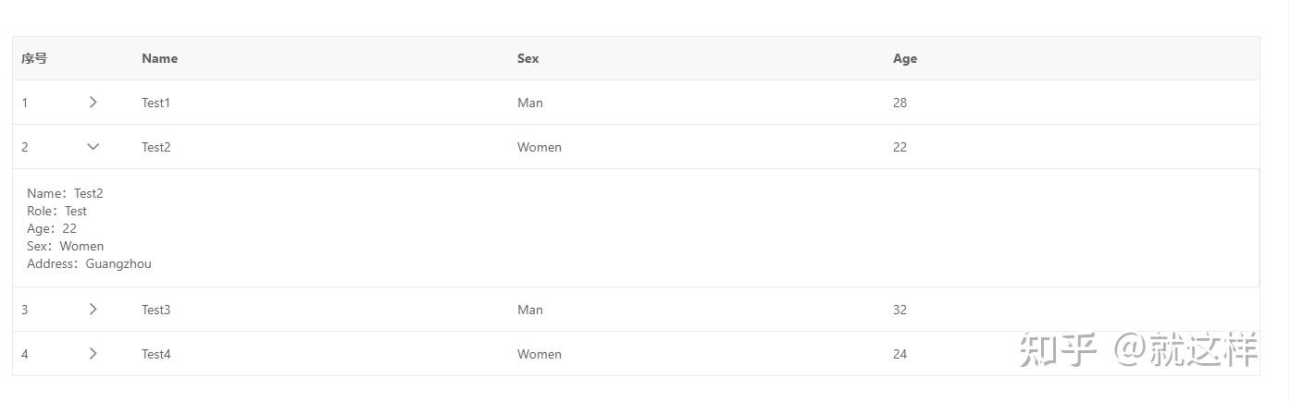Expand the Test4 row chevron
1291x402 pixels.
(93, 354)
